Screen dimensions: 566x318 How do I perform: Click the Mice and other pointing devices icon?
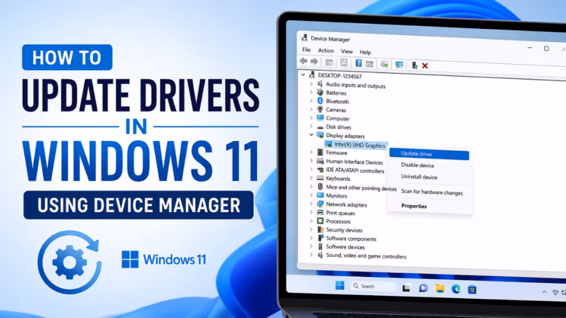pyautogui.click(x=320, y=187)
